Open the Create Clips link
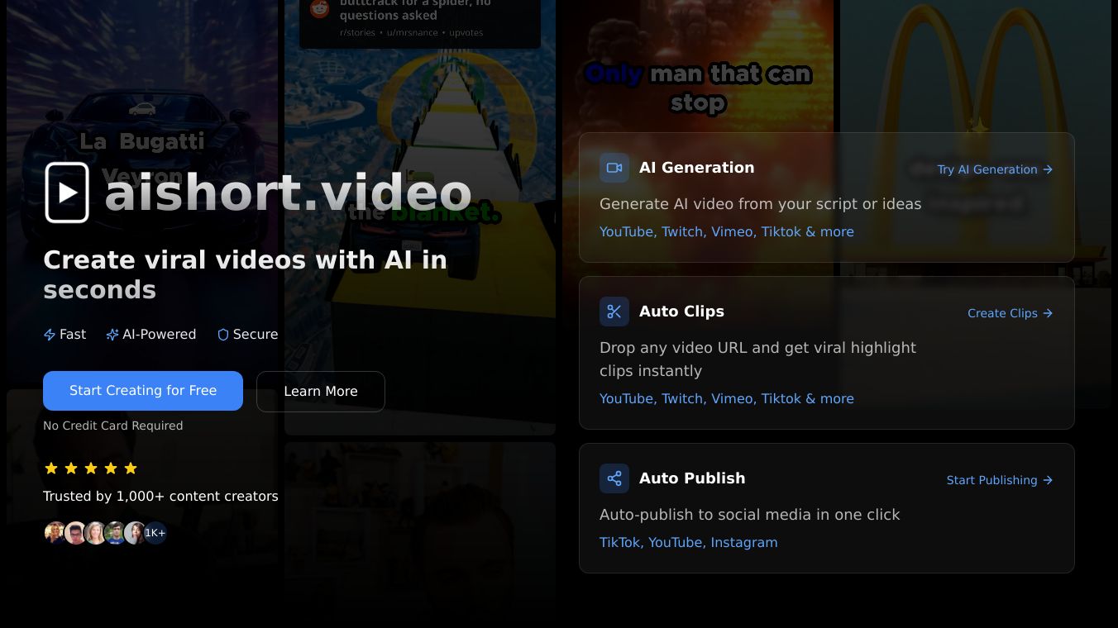This screenshot has width=1118, height=628. (1010, 313)
